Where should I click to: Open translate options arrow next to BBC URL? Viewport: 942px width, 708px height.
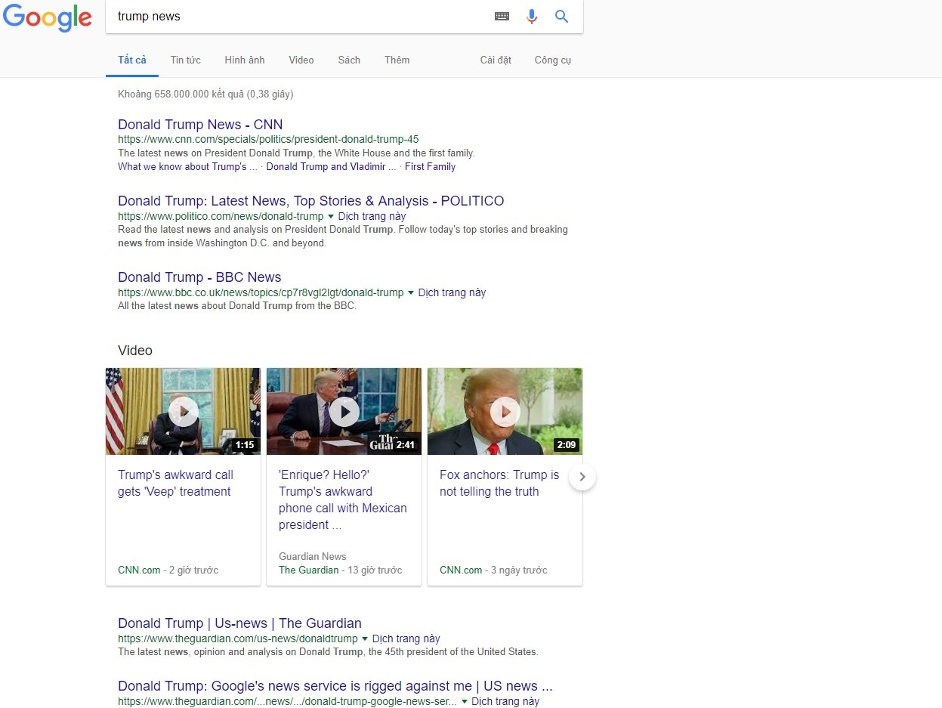(x=410, y=293)
